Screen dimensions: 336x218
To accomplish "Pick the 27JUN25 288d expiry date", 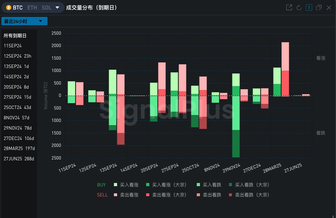I will (x=19, y=159).
